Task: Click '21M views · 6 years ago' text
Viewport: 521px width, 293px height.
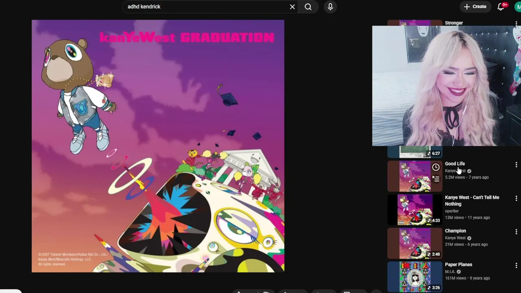Action: tap(466, 244)
